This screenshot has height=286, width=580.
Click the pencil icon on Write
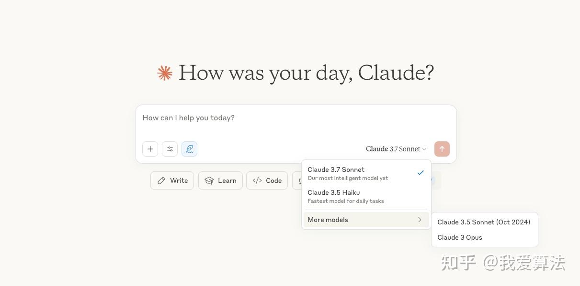click(161, 180)
